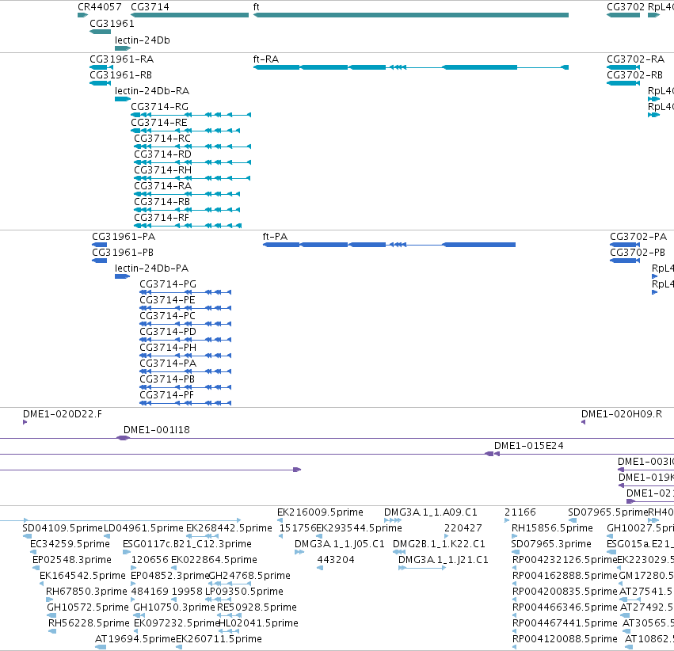
Task: Select the EK164542.5prime EST label
Action: pos(82,576)
